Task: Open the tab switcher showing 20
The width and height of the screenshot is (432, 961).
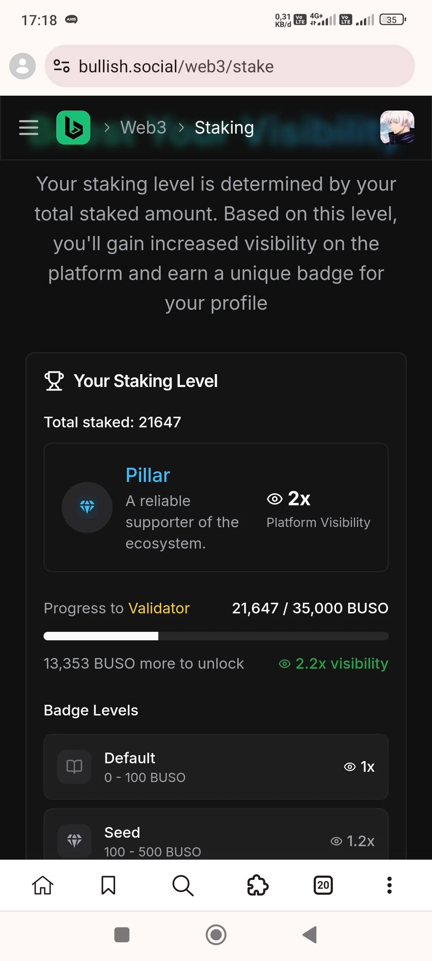Action: tap(323, 885)
